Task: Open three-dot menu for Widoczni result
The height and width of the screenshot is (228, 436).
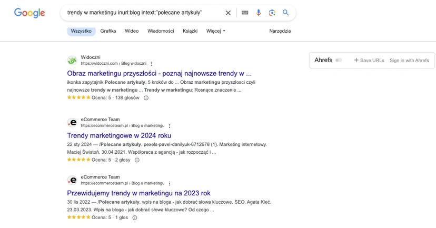Action: click(x=151, y=64)
